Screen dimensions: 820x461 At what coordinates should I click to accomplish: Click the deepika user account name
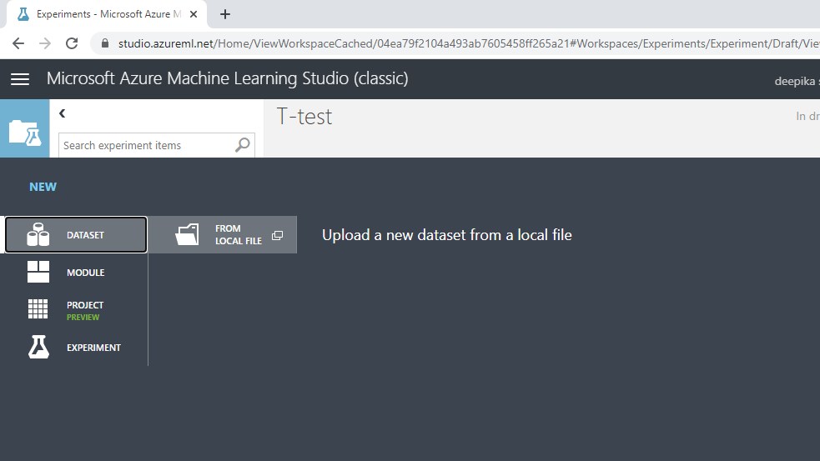coord(797,81)
